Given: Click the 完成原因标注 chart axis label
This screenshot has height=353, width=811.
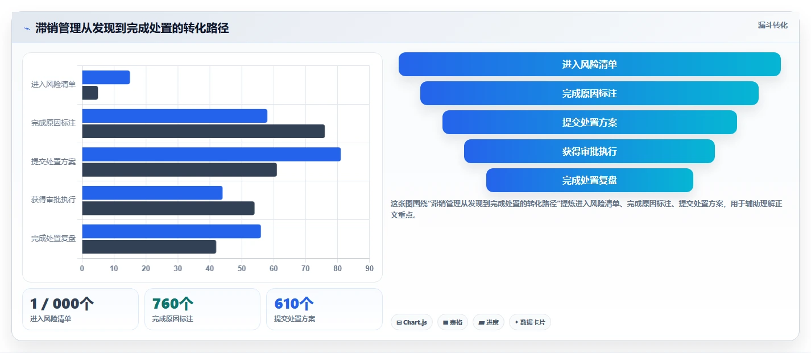Looking at the screenshot, I should coord(53,123).
